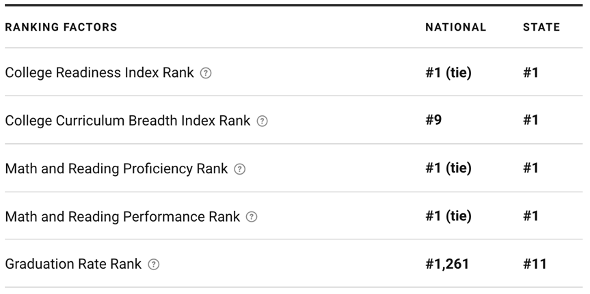Select the state #11 graduation rate rank
This screenshot has width=590, height=294.
(535, 264)
